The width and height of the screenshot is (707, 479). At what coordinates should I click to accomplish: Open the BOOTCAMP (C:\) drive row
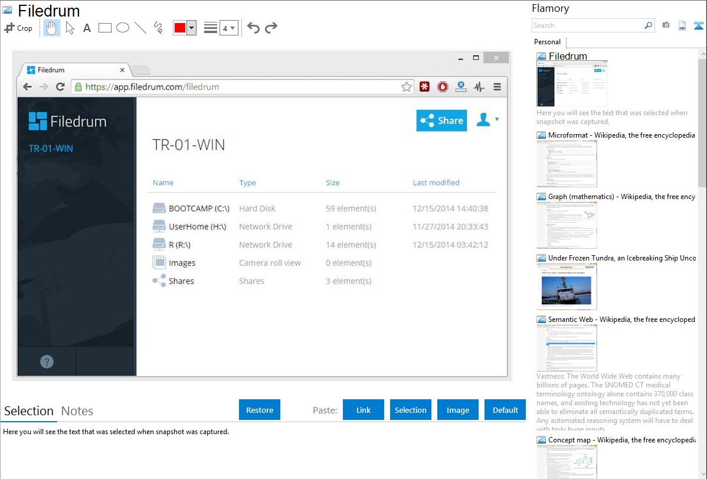(322, 208)
